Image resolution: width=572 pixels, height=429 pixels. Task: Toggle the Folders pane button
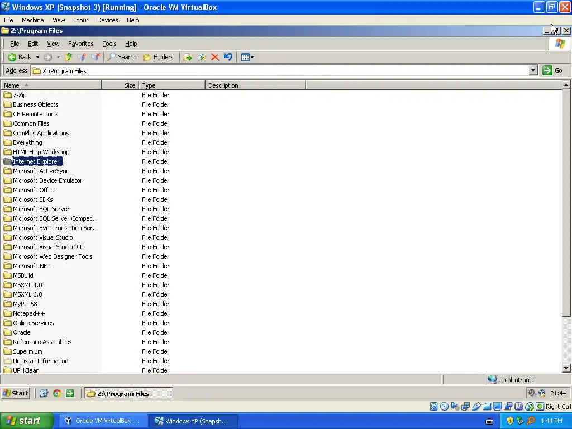click(x=158, y=57)
